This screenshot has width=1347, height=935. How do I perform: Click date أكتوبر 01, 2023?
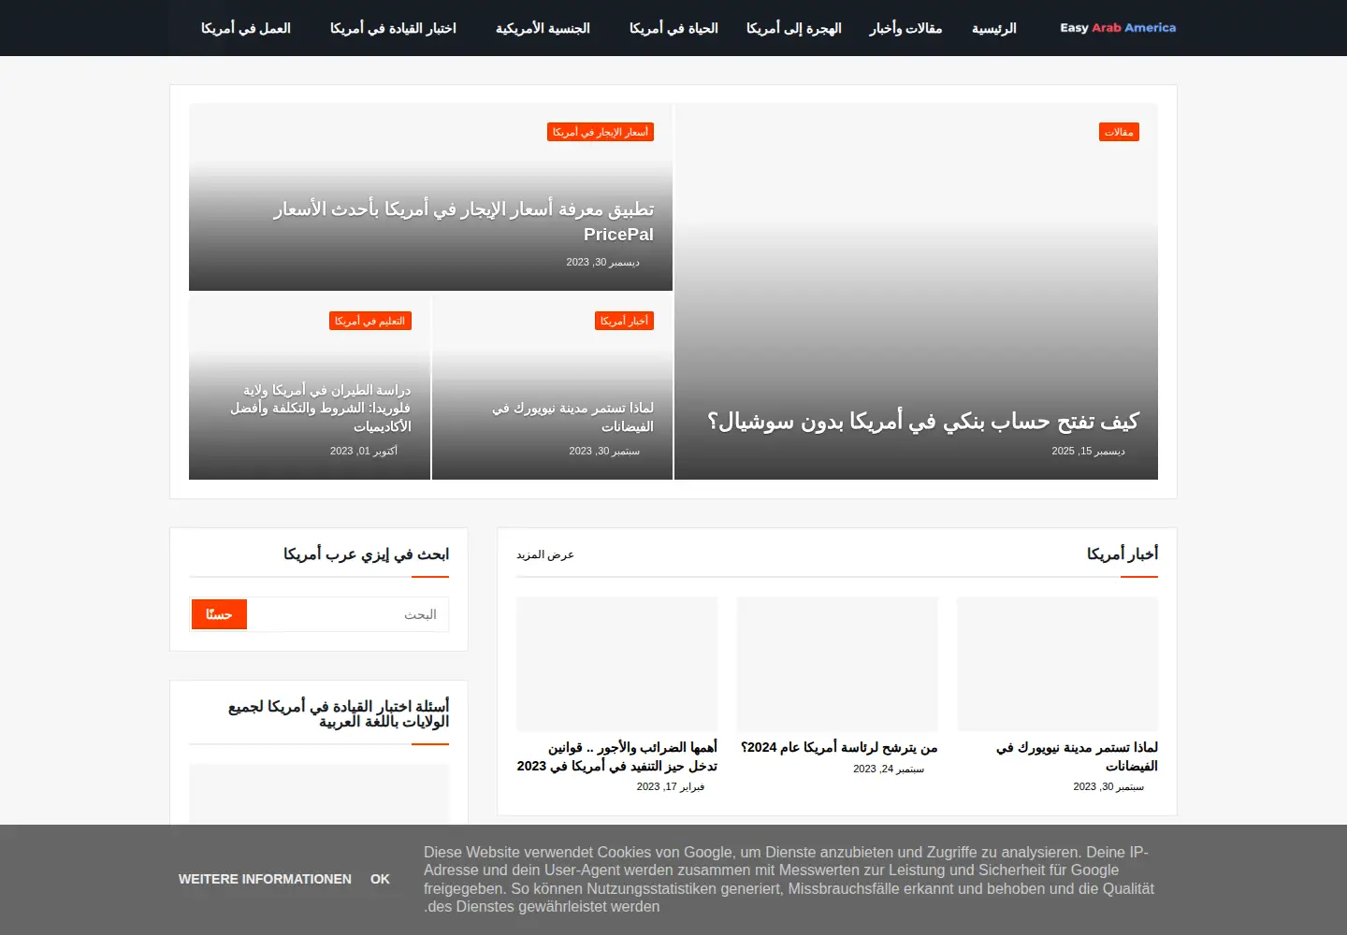point(364,451)
